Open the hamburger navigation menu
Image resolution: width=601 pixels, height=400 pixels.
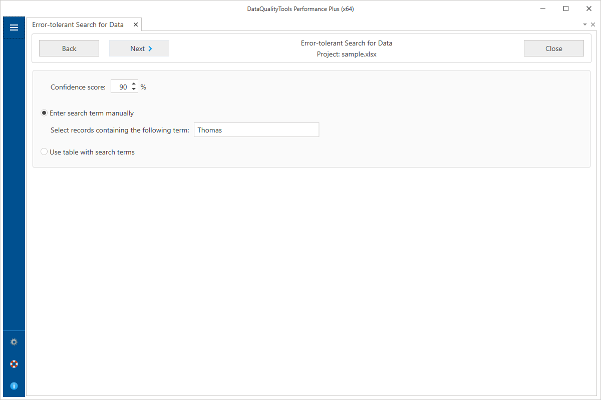pos(14,27)
